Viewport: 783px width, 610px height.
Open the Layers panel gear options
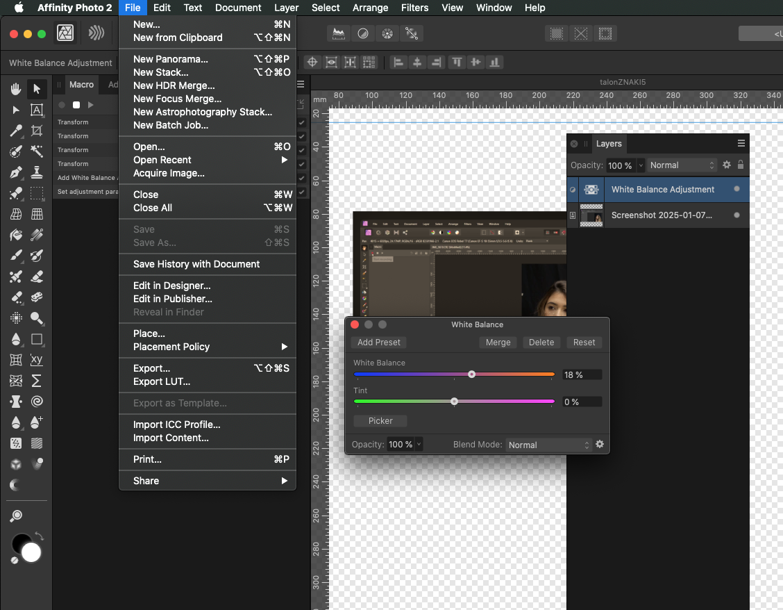tap(727, 165)
